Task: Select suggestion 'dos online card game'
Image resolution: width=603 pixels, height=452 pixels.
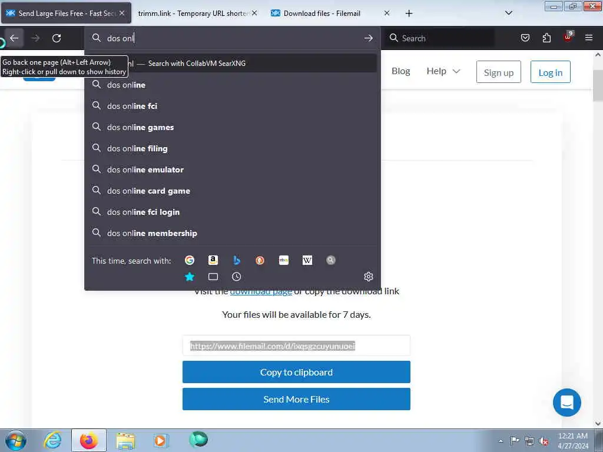Action: coord(232,191)
